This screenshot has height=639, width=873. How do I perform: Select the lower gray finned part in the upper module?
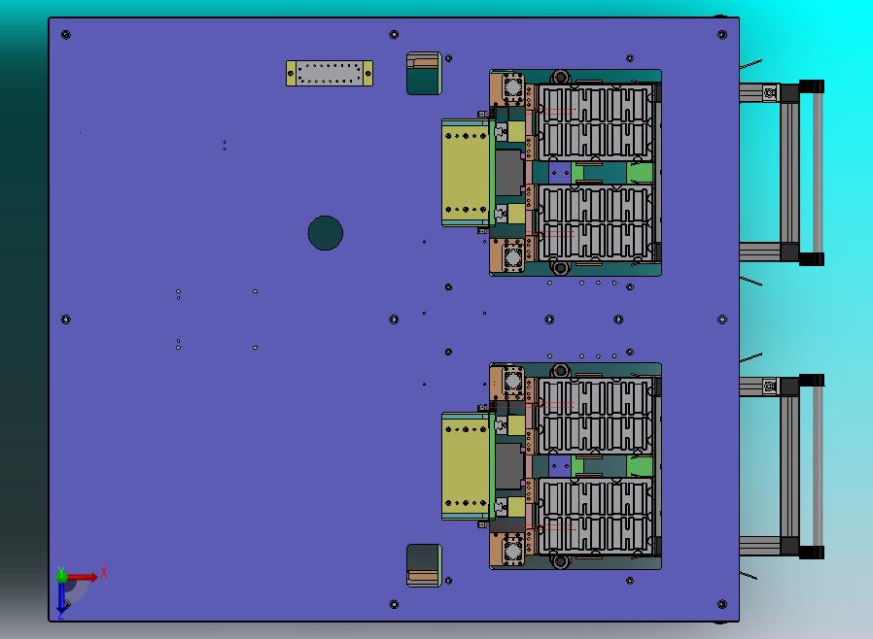click(596, 222)
